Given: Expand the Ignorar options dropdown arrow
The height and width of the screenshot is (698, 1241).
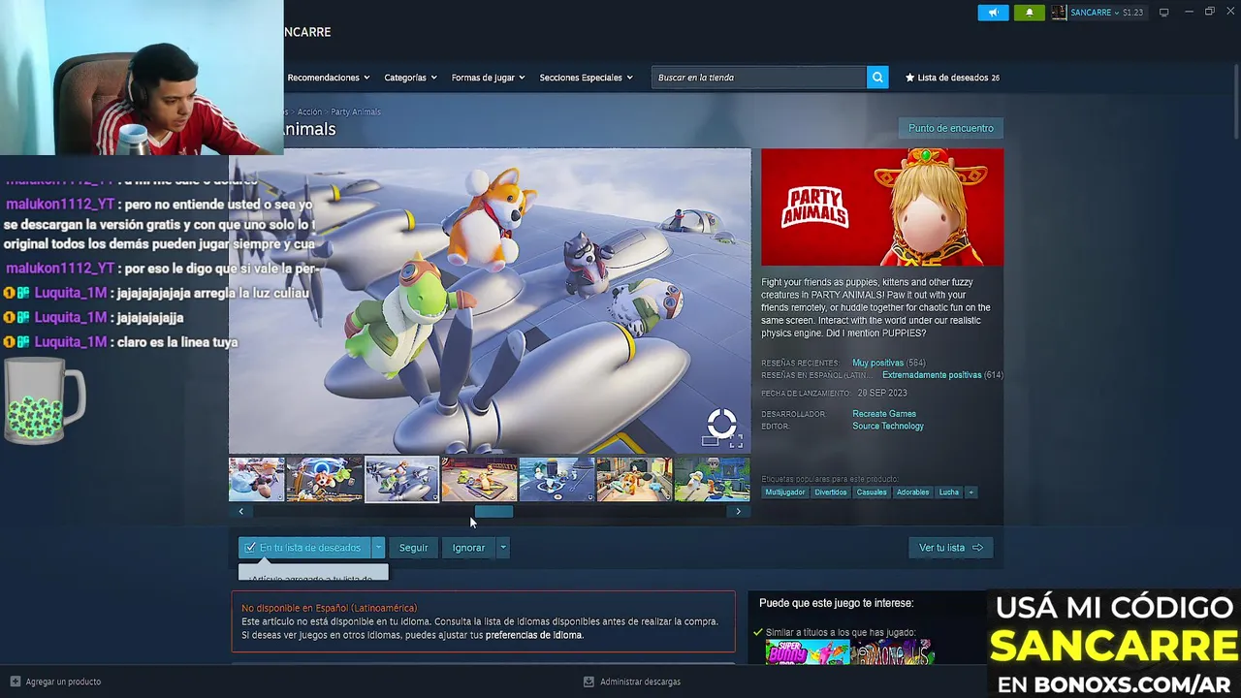Looking at the screenshot, I should point(502,548).
